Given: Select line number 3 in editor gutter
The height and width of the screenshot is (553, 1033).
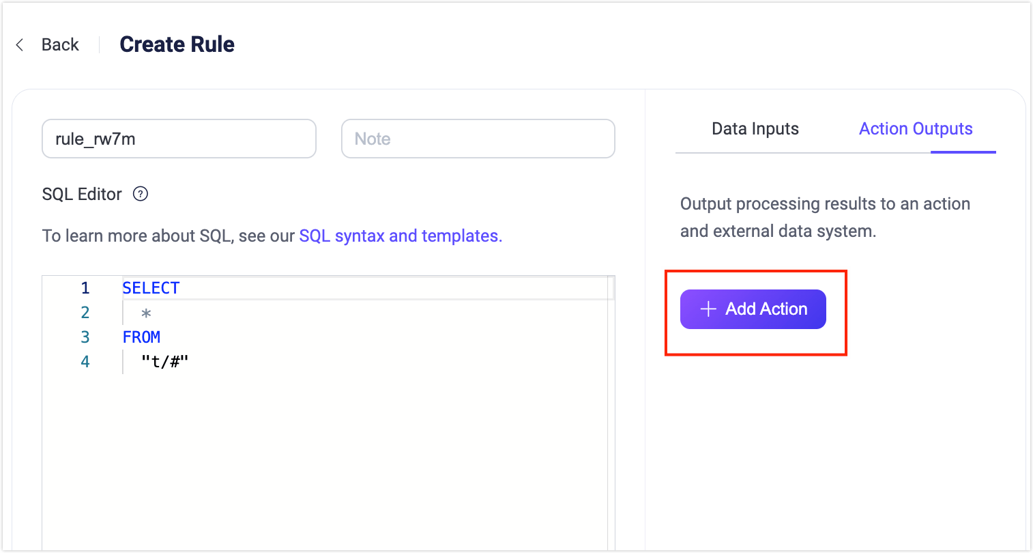Looking at the screenshot, I should click(85, 337).
